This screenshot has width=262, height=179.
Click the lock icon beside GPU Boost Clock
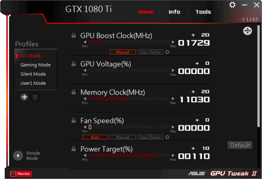[74, 35]
